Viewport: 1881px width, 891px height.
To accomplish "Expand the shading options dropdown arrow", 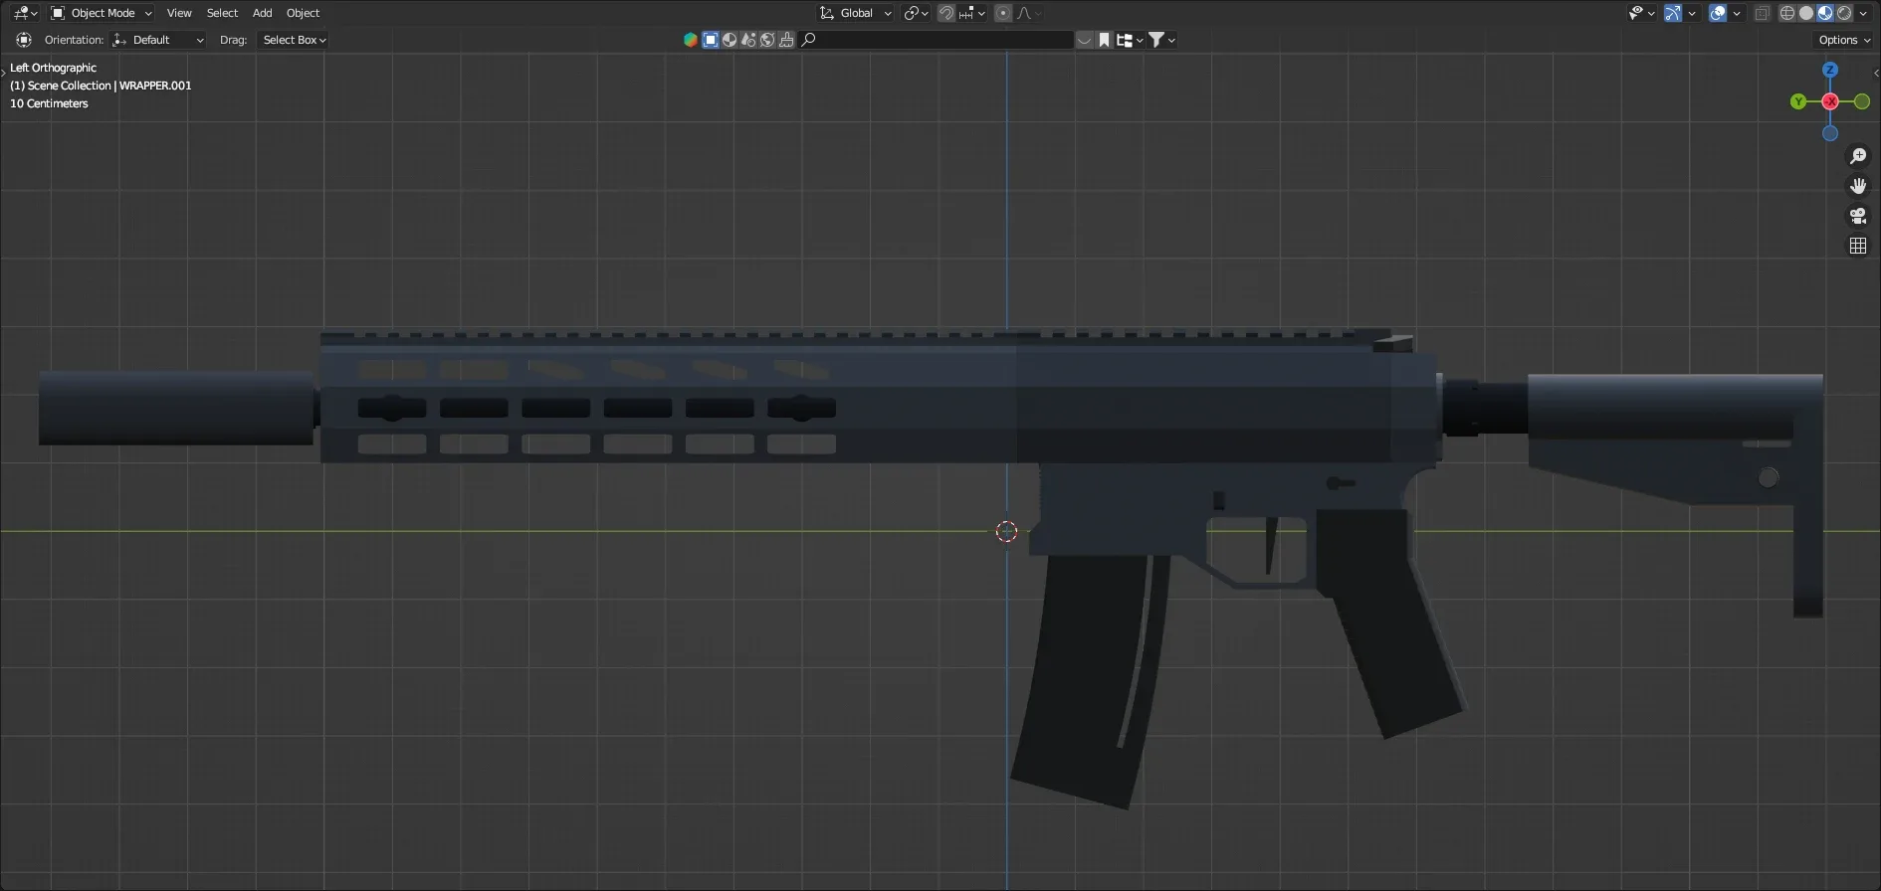I will click(x=1863, y=13).
